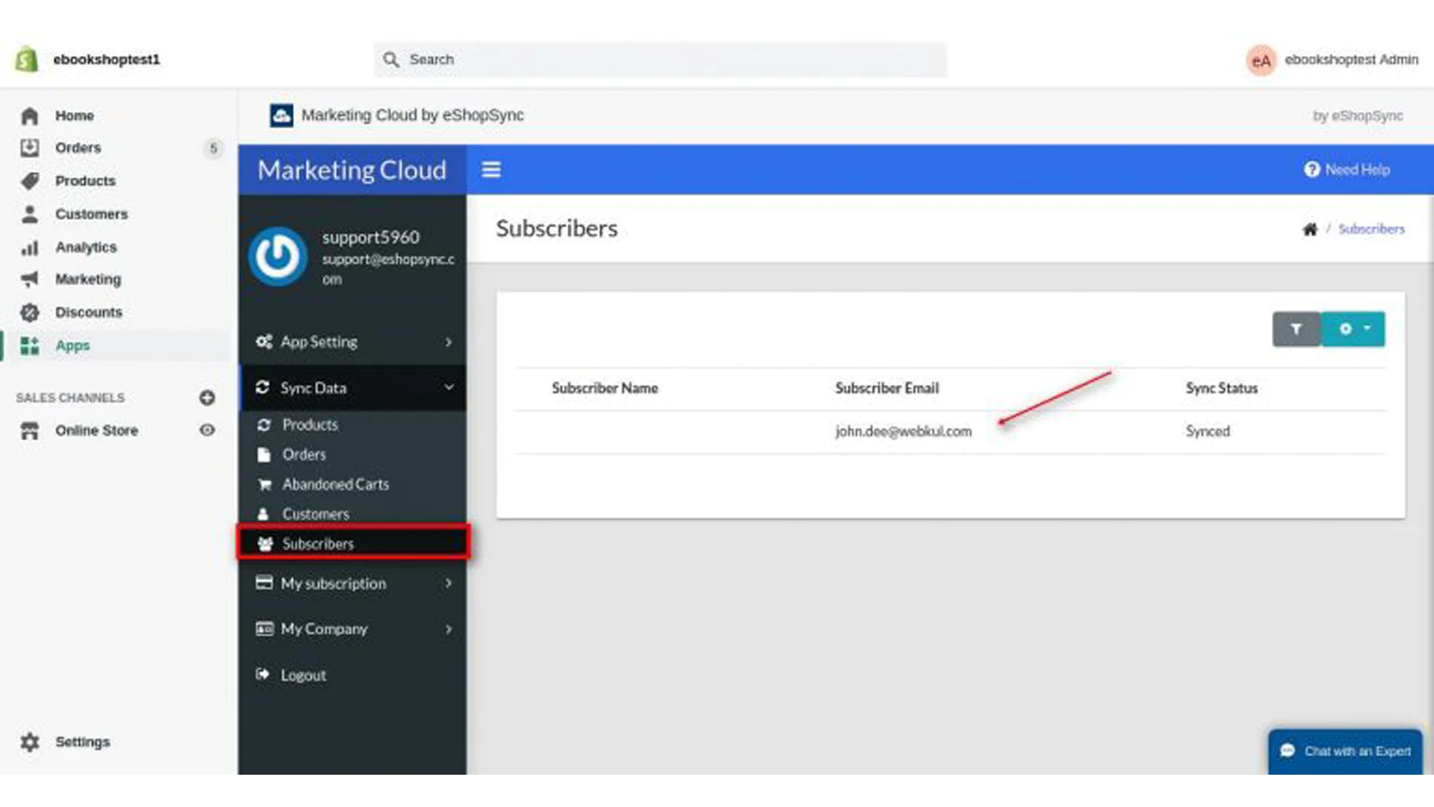Click the Orders inbox icon
Viewport: 1434px width, 807px height.
[30, 148]
